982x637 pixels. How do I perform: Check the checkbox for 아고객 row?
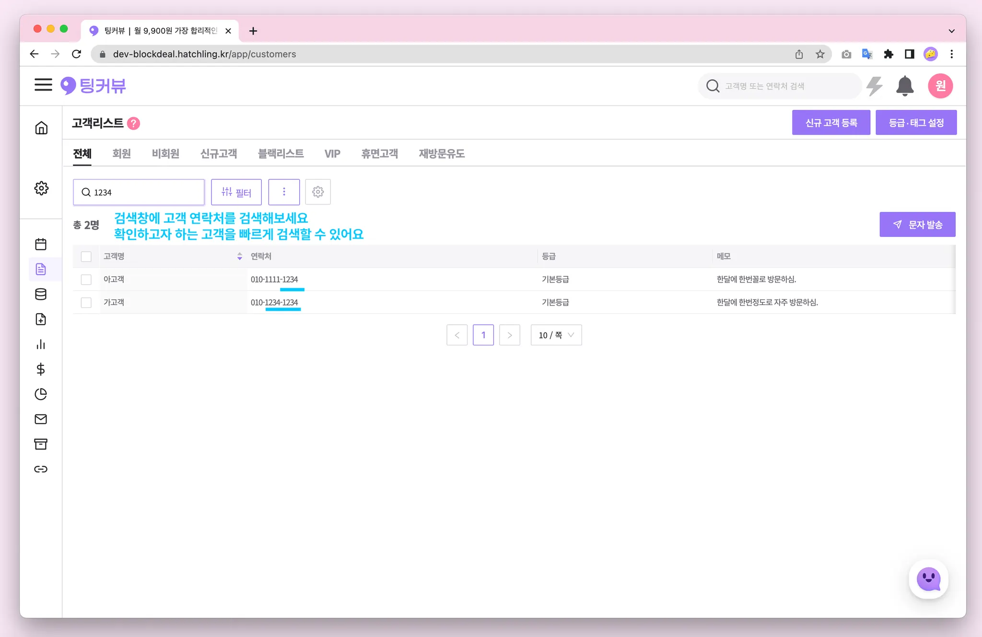click(86, 280)
